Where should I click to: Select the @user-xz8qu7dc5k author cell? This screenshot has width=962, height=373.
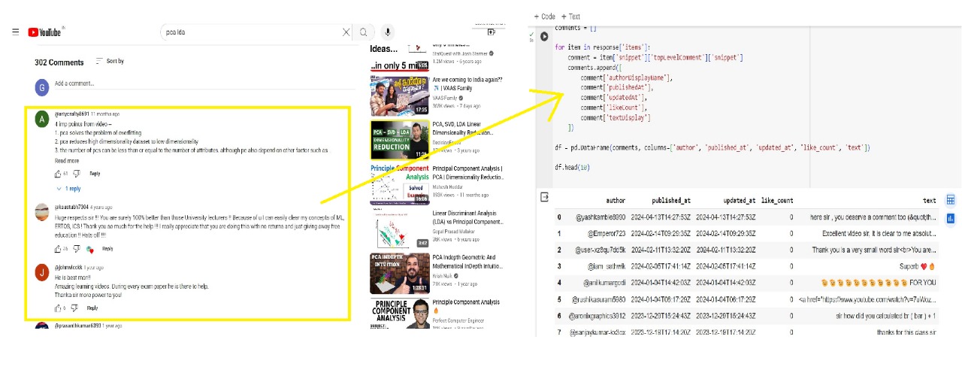[x=600, y=250]
